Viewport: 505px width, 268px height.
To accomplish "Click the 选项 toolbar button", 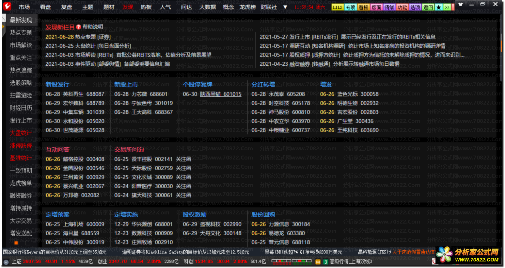I will click(415, 7).
